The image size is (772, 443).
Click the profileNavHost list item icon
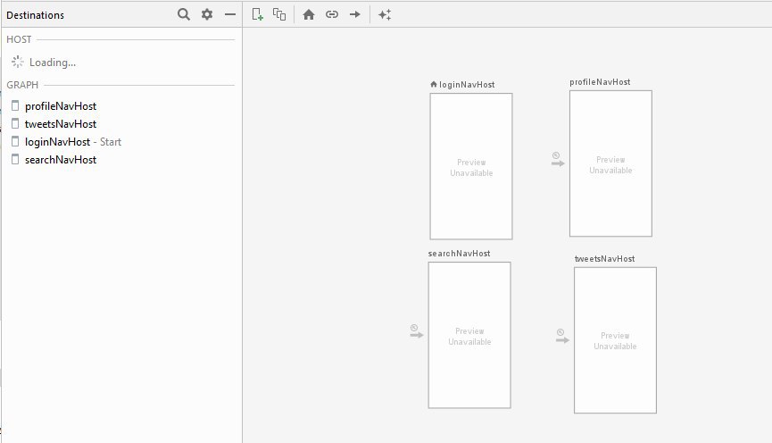[15, 105]
